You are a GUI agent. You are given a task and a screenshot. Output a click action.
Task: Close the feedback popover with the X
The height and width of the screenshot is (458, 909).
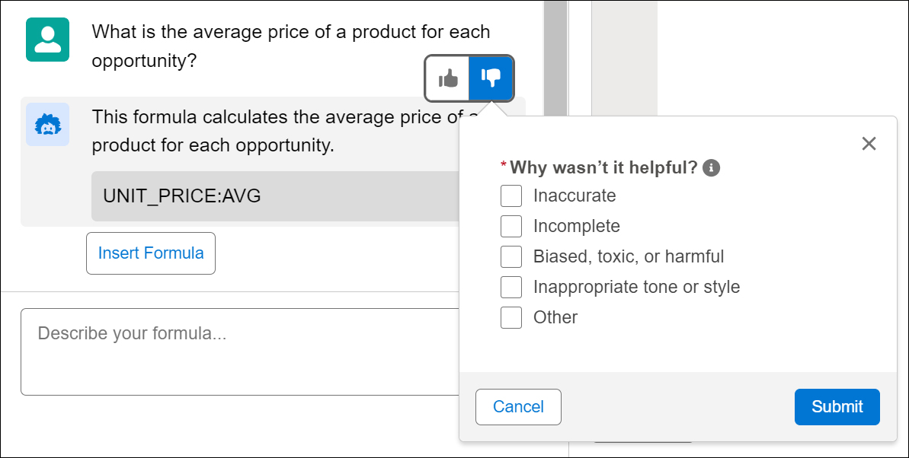tap(869, 144)
